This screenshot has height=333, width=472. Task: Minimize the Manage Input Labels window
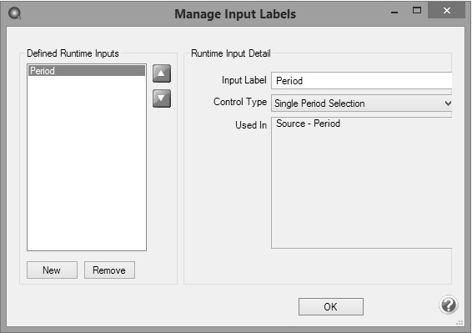click(x=394, y=12)
